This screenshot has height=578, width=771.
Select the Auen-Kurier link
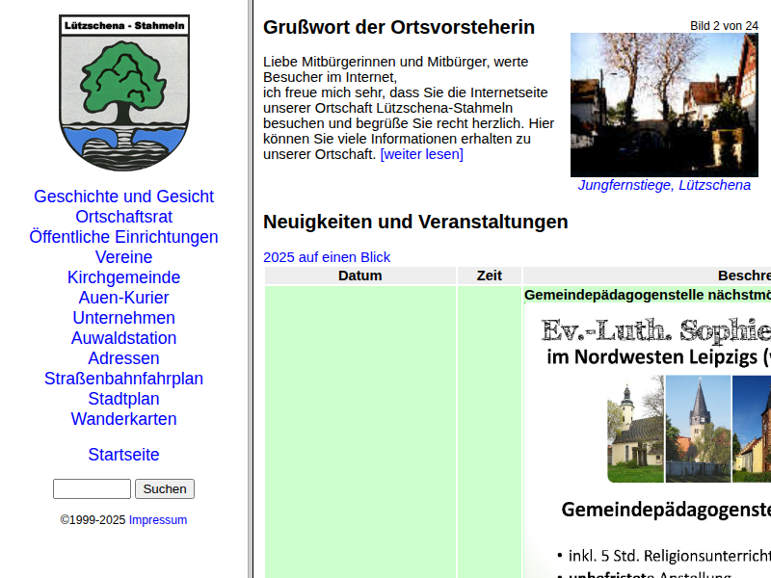[x=123, y=298]
